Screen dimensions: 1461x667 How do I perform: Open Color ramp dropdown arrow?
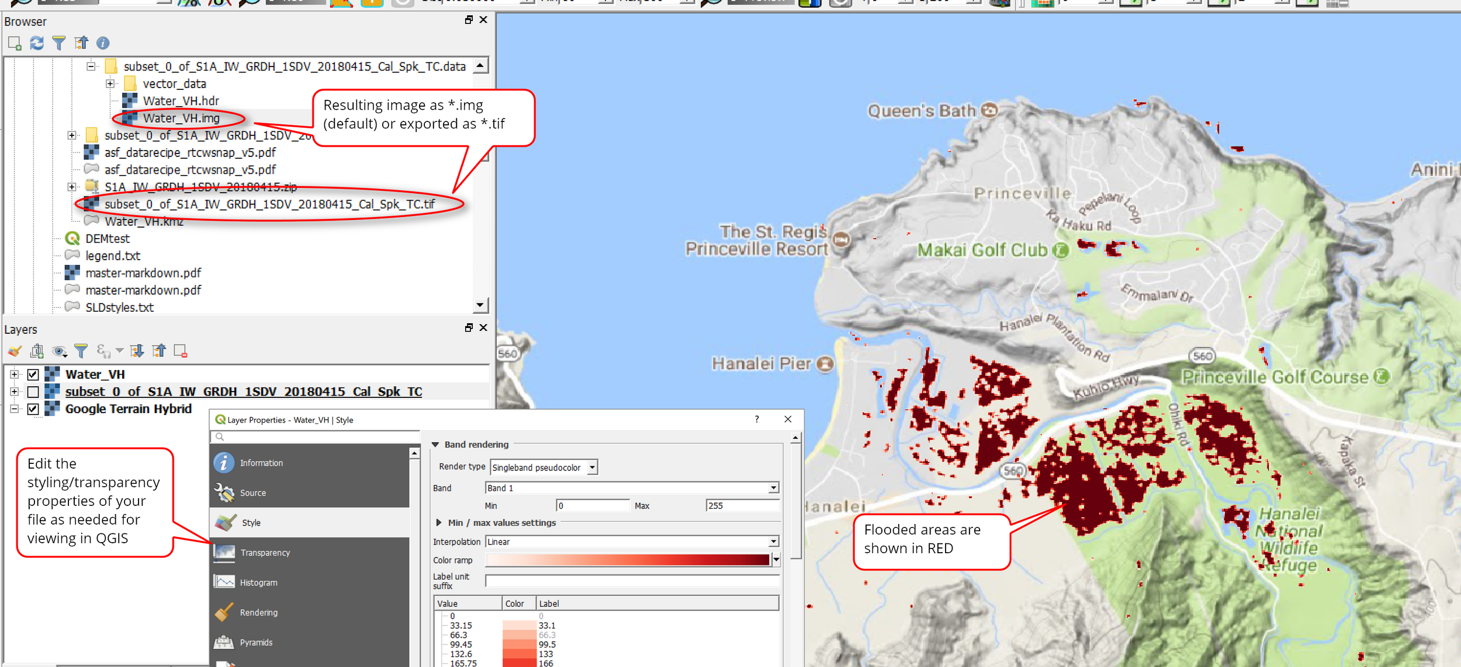(x=776, y=560)
